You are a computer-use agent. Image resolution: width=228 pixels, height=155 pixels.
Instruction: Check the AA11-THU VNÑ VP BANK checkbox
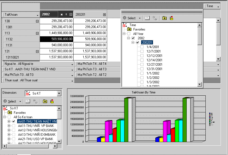pyautogui.click(x=13, y=126)
